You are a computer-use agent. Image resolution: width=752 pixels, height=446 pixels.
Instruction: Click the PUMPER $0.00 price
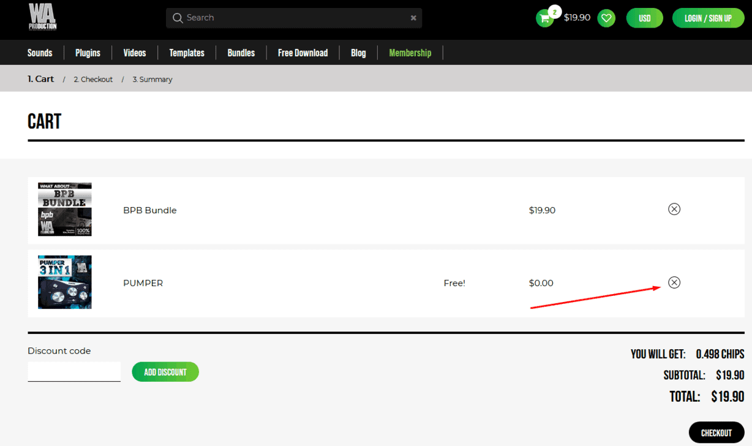[541, 283]
